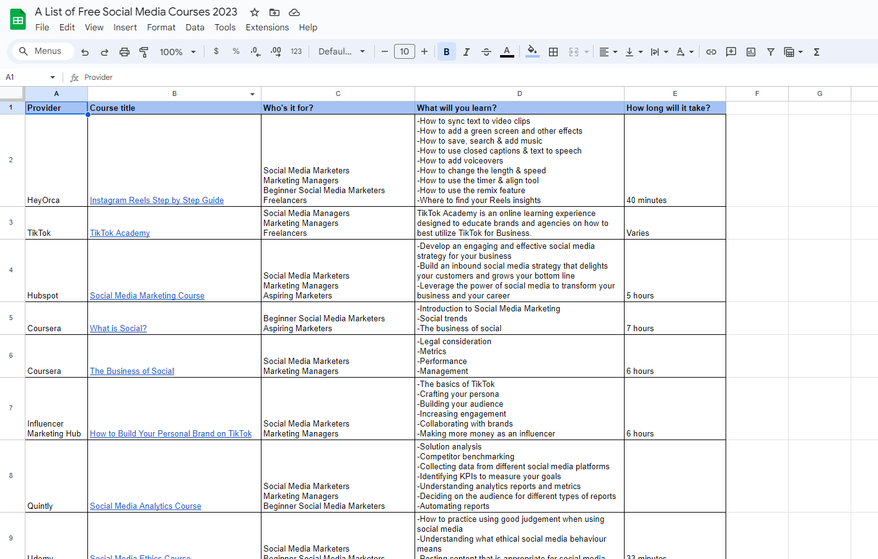Open the Google Sheets home icon
This screenshot has width=878, height=559.
(18, 19)
